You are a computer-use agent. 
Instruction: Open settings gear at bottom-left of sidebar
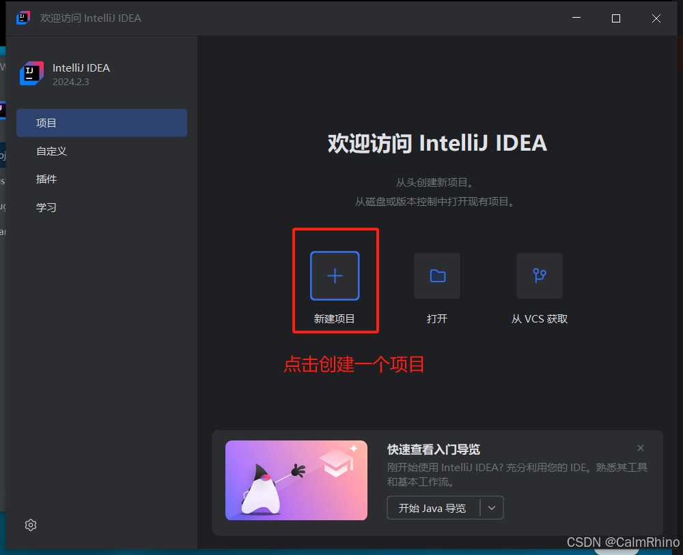click(31, 525)
